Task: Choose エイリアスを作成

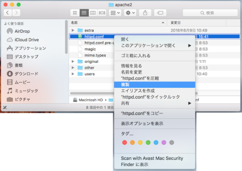Action: click(x=155, y=91)
